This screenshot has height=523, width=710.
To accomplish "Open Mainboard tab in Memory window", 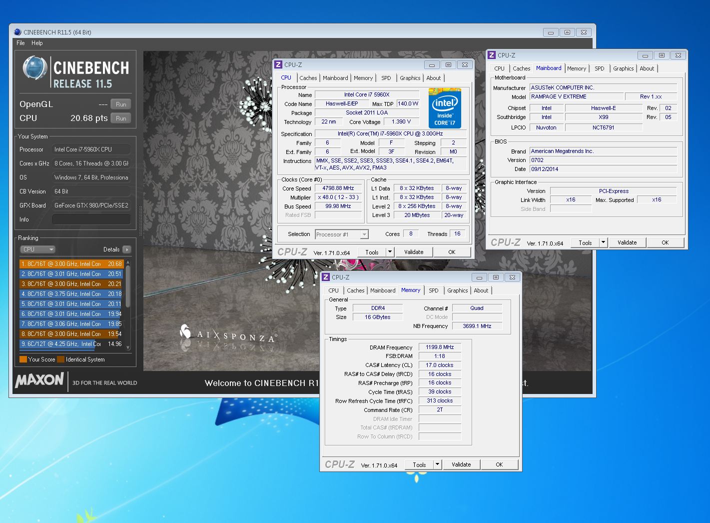I will [383, 290].
